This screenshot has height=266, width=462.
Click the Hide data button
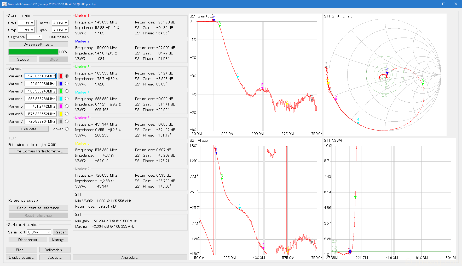pos(28,129)
